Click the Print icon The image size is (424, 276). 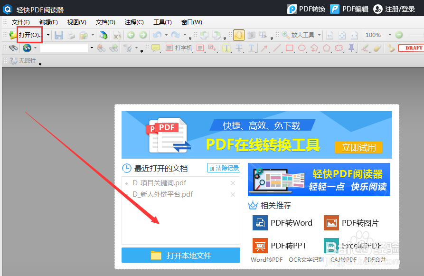click(x=71, y=35)
